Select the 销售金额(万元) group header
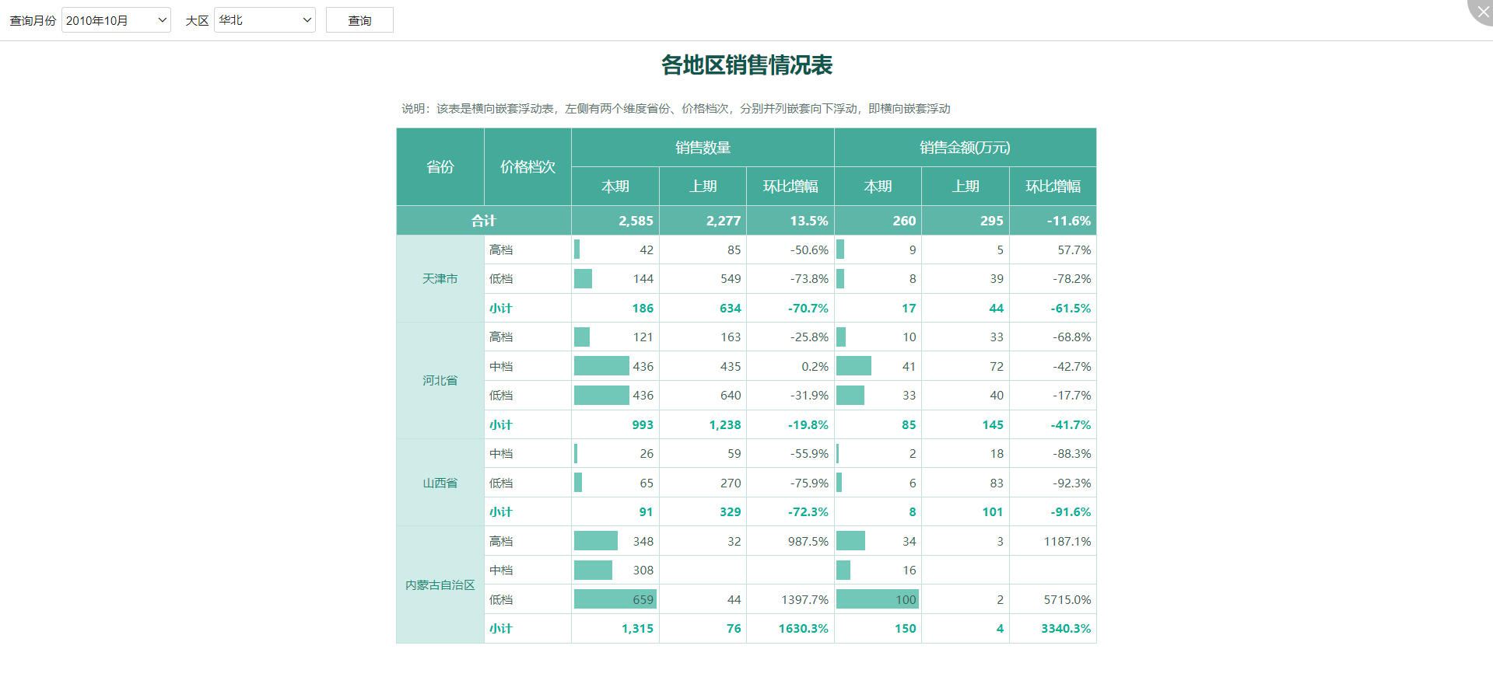Viewport: 1493px width, 677px height. click(965, 148)
